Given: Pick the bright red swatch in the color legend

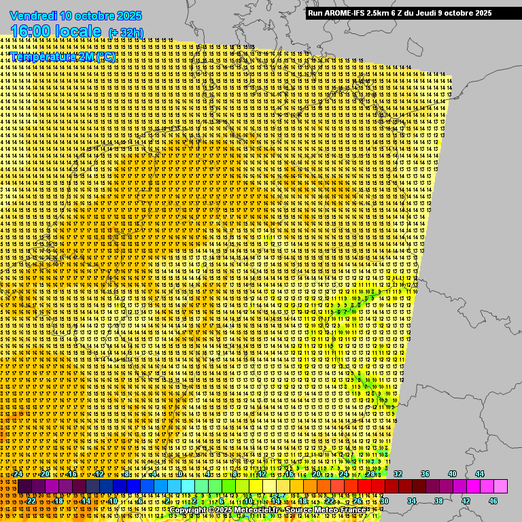Looking at the screenshot, I should click(365, 487).
